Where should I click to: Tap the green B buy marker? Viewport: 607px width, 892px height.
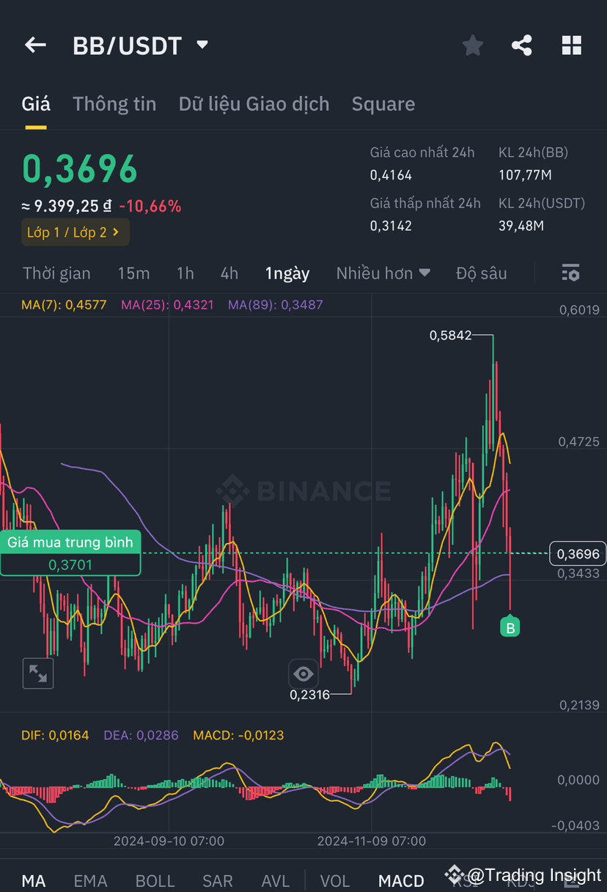(x=509, y=627)
